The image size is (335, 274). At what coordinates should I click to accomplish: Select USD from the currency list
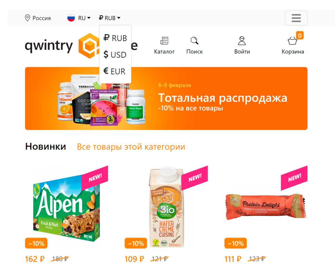pos(115,55)
